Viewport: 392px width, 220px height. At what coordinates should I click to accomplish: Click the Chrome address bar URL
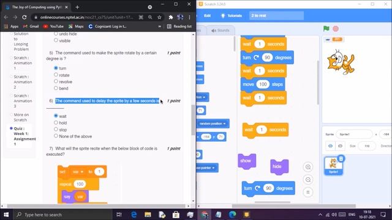86,17
